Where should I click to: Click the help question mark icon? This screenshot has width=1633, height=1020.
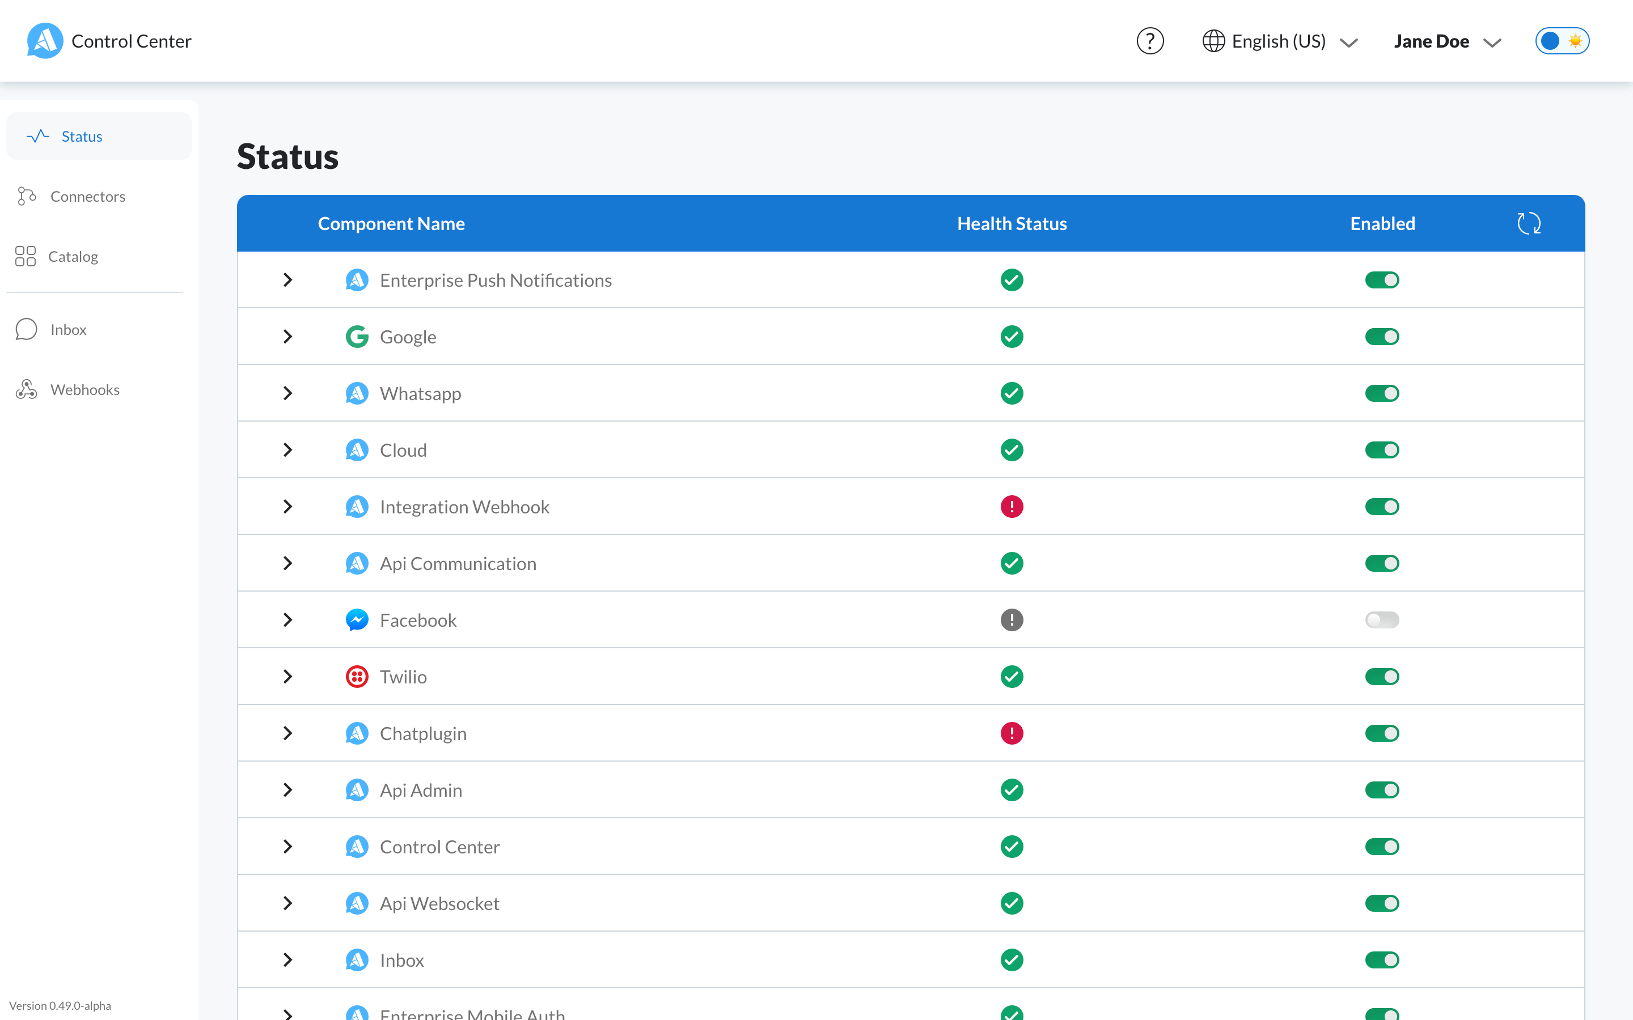coord(1150,41)
